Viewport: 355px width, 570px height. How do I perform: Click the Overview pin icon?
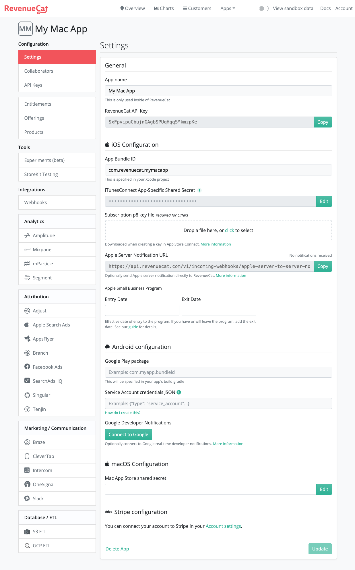(122, 8)
